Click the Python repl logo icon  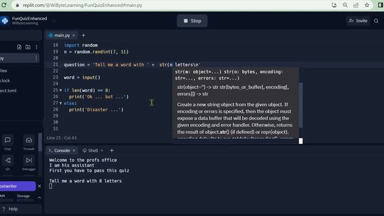coord(5,21)
